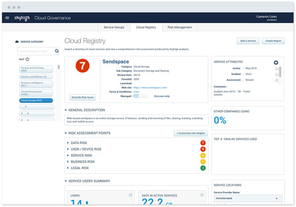This screenshot has height=207, width=296.
Task: Open Data in Active Services info icon
Action: click(202, 195)
